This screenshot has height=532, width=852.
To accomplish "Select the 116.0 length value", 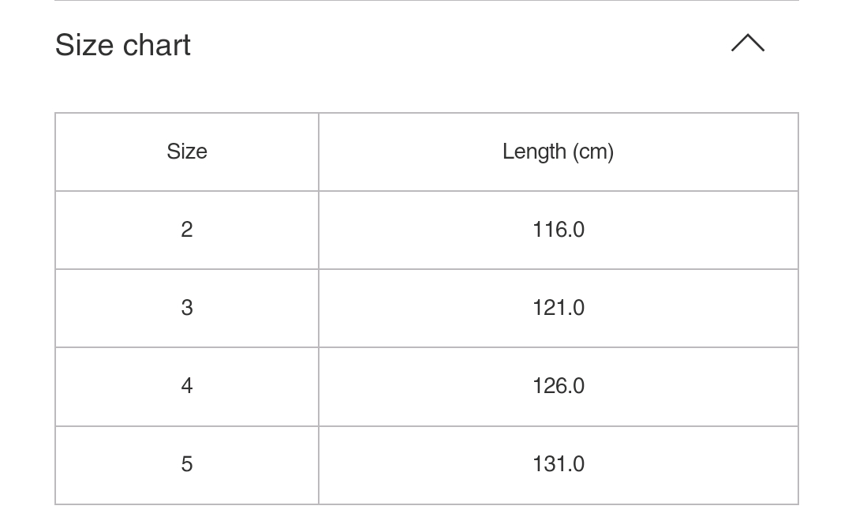I will coord(558,230).
